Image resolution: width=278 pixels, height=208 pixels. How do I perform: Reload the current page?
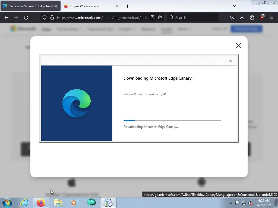[x=26, y=18]
